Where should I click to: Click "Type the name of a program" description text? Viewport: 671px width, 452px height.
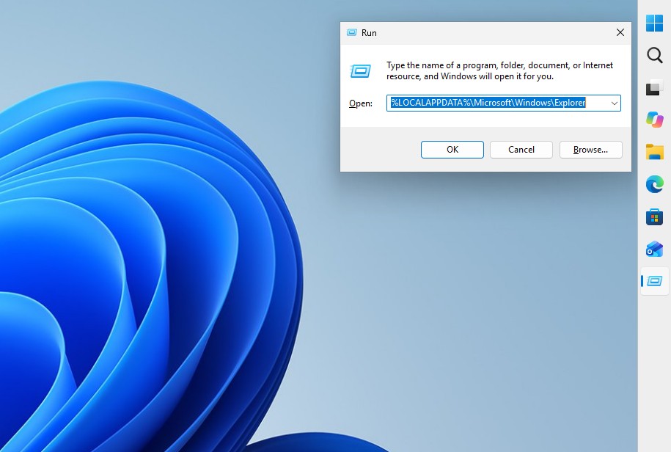[499, 70]
